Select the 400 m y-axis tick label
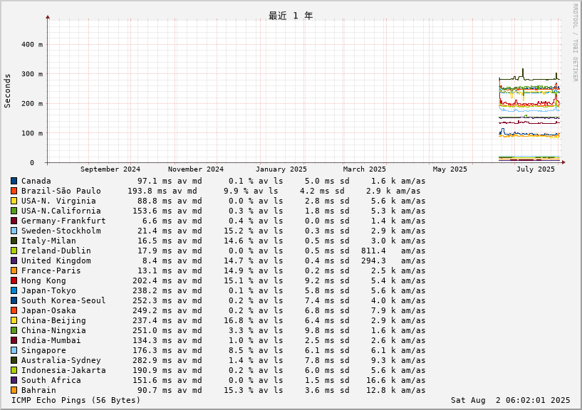Screen dimensions: 582x410 pyautogui.click(x=32, y=45)
